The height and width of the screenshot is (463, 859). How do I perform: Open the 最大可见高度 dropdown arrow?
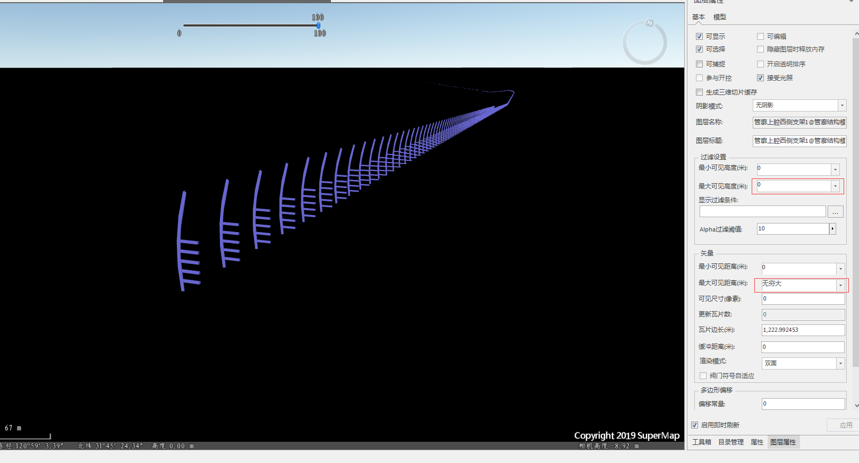click(x=835, y=186)
